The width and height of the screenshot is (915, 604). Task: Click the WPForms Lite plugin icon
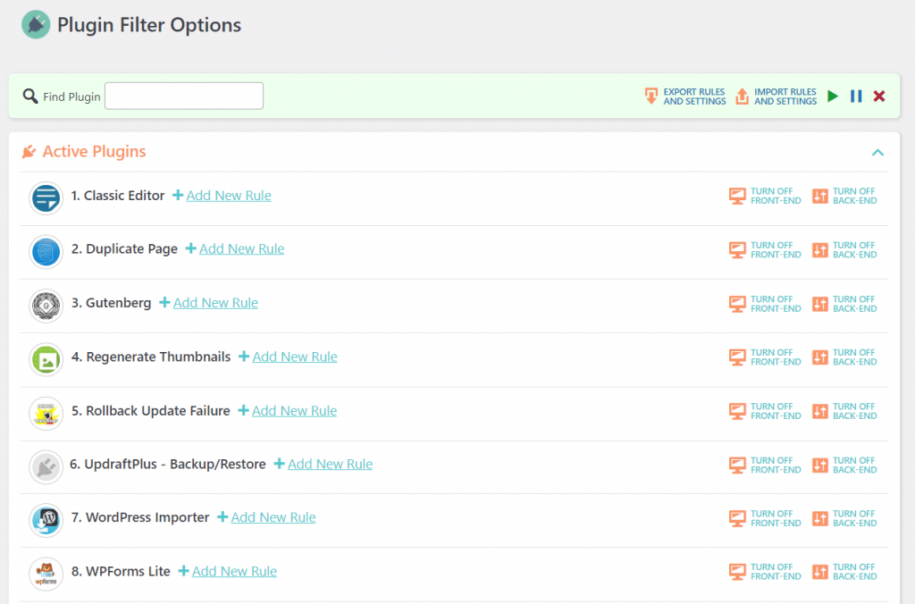pyautogui.click(x=46, y=574)
